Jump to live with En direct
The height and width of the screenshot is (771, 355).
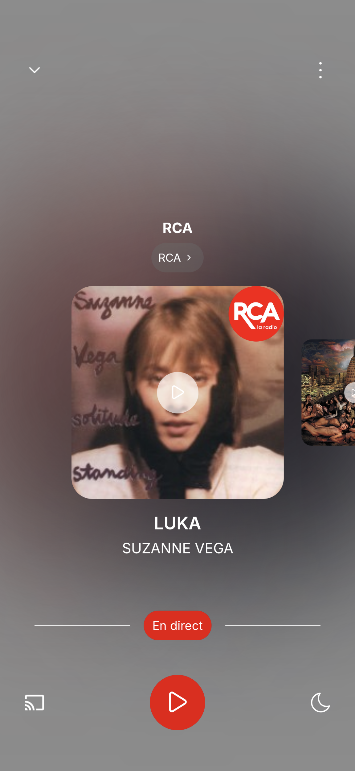pyautogui.click(x=177, y=626)
